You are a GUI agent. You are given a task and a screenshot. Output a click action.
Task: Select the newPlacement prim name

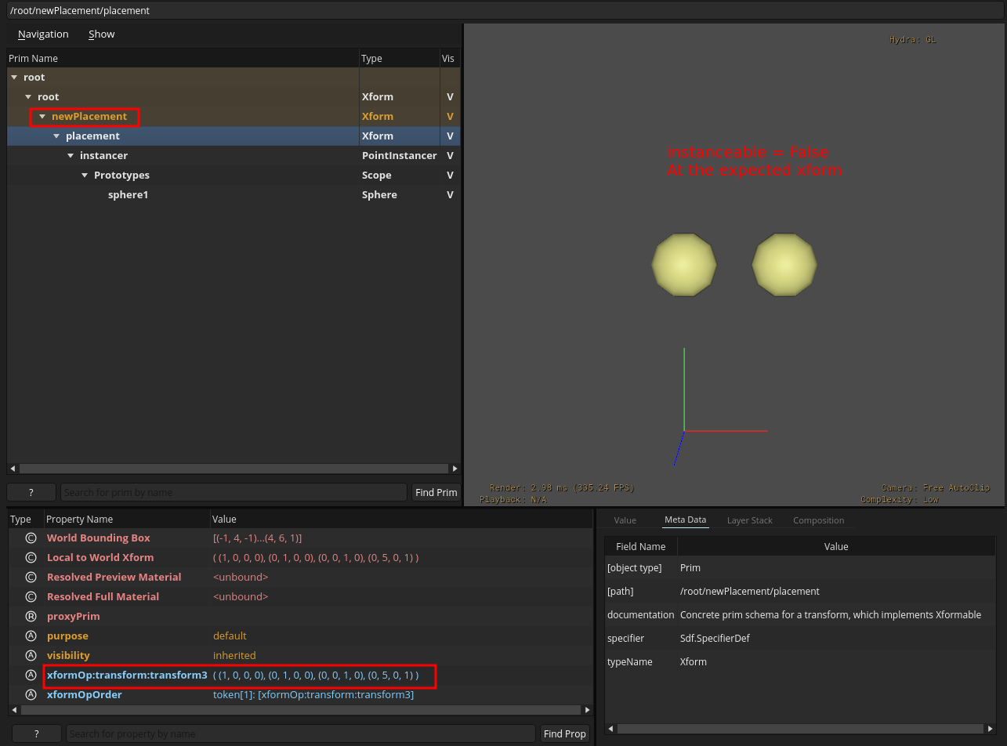(89, 117)
